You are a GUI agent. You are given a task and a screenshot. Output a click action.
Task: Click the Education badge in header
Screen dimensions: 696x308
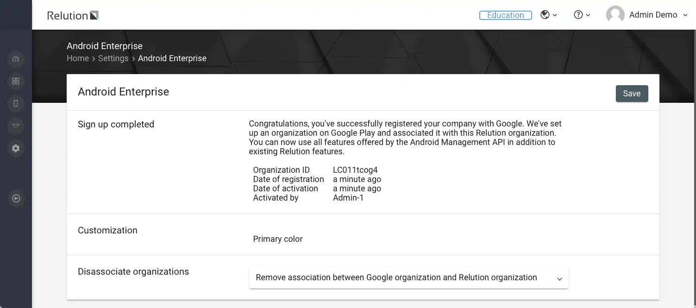coord(506,15)
